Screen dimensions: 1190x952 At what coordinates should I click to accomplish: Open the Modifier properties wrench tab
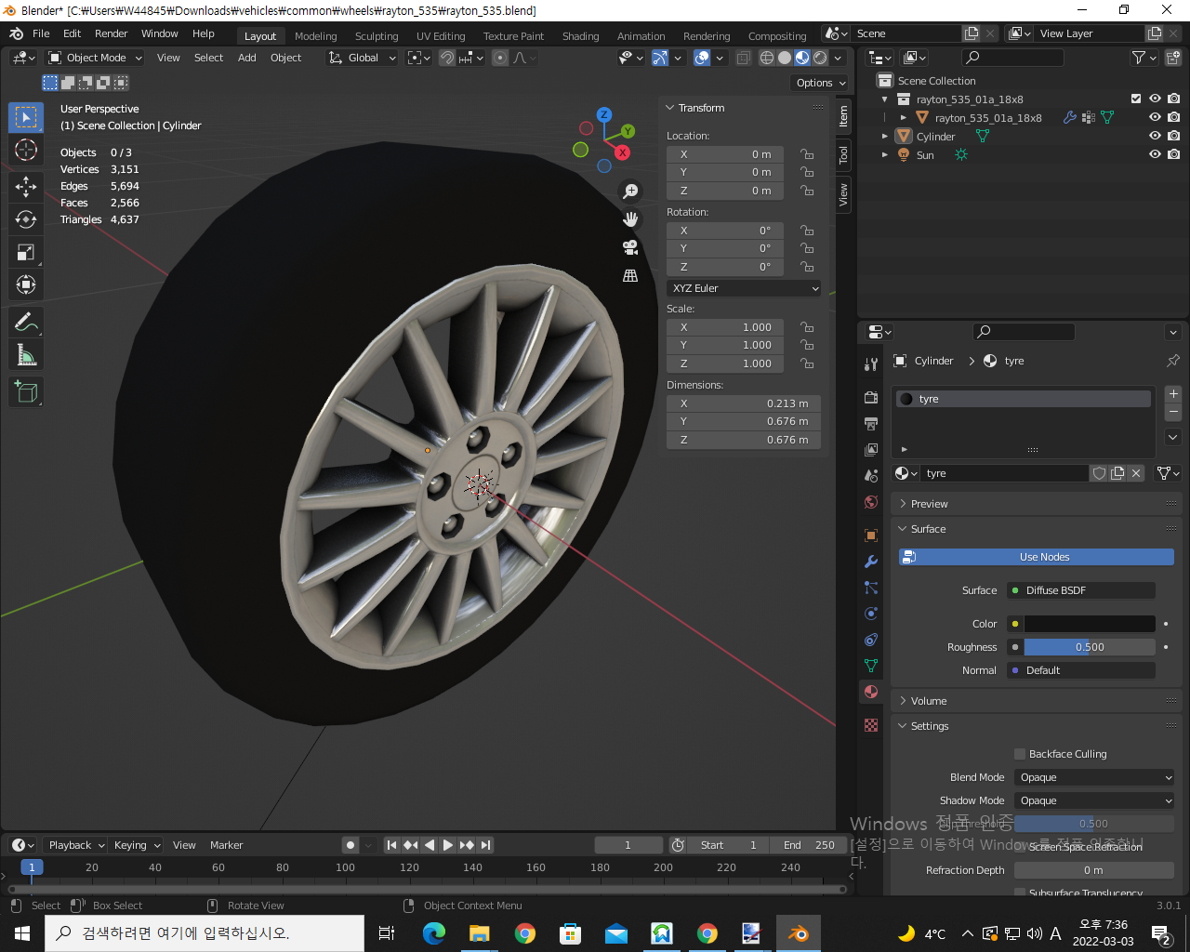pos(871,562)
